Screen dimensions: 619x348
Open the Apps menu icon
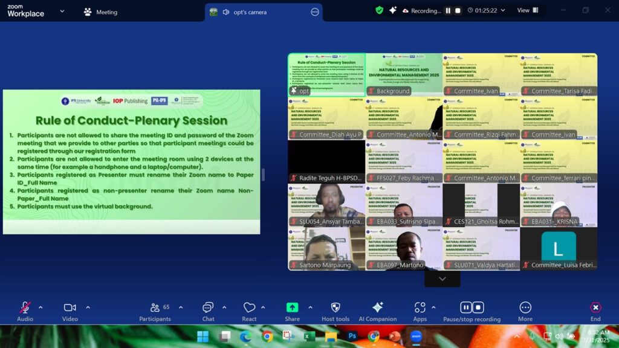(420, 308)
